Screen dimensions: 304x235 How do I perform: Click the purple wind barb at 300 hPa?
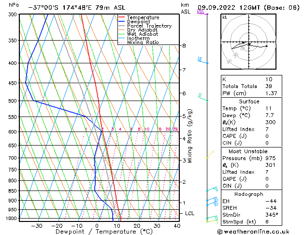click(203, 13)
